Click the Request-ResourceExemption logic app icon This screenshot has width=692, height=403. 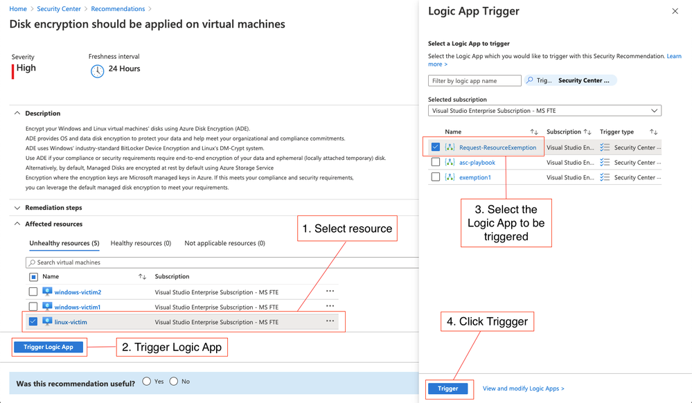click(x=450, y=147)
